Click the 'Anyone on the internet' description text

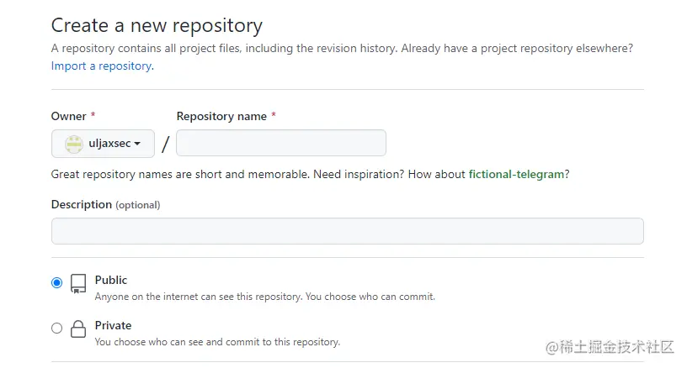tap(264, 297)
